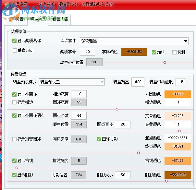Click the 阴影位置 slider handle

pos(166,181)
